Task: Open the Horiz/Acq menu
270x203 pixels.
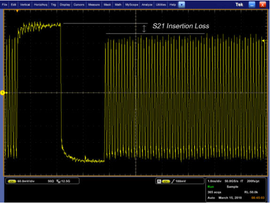Action: click(40, 5)
